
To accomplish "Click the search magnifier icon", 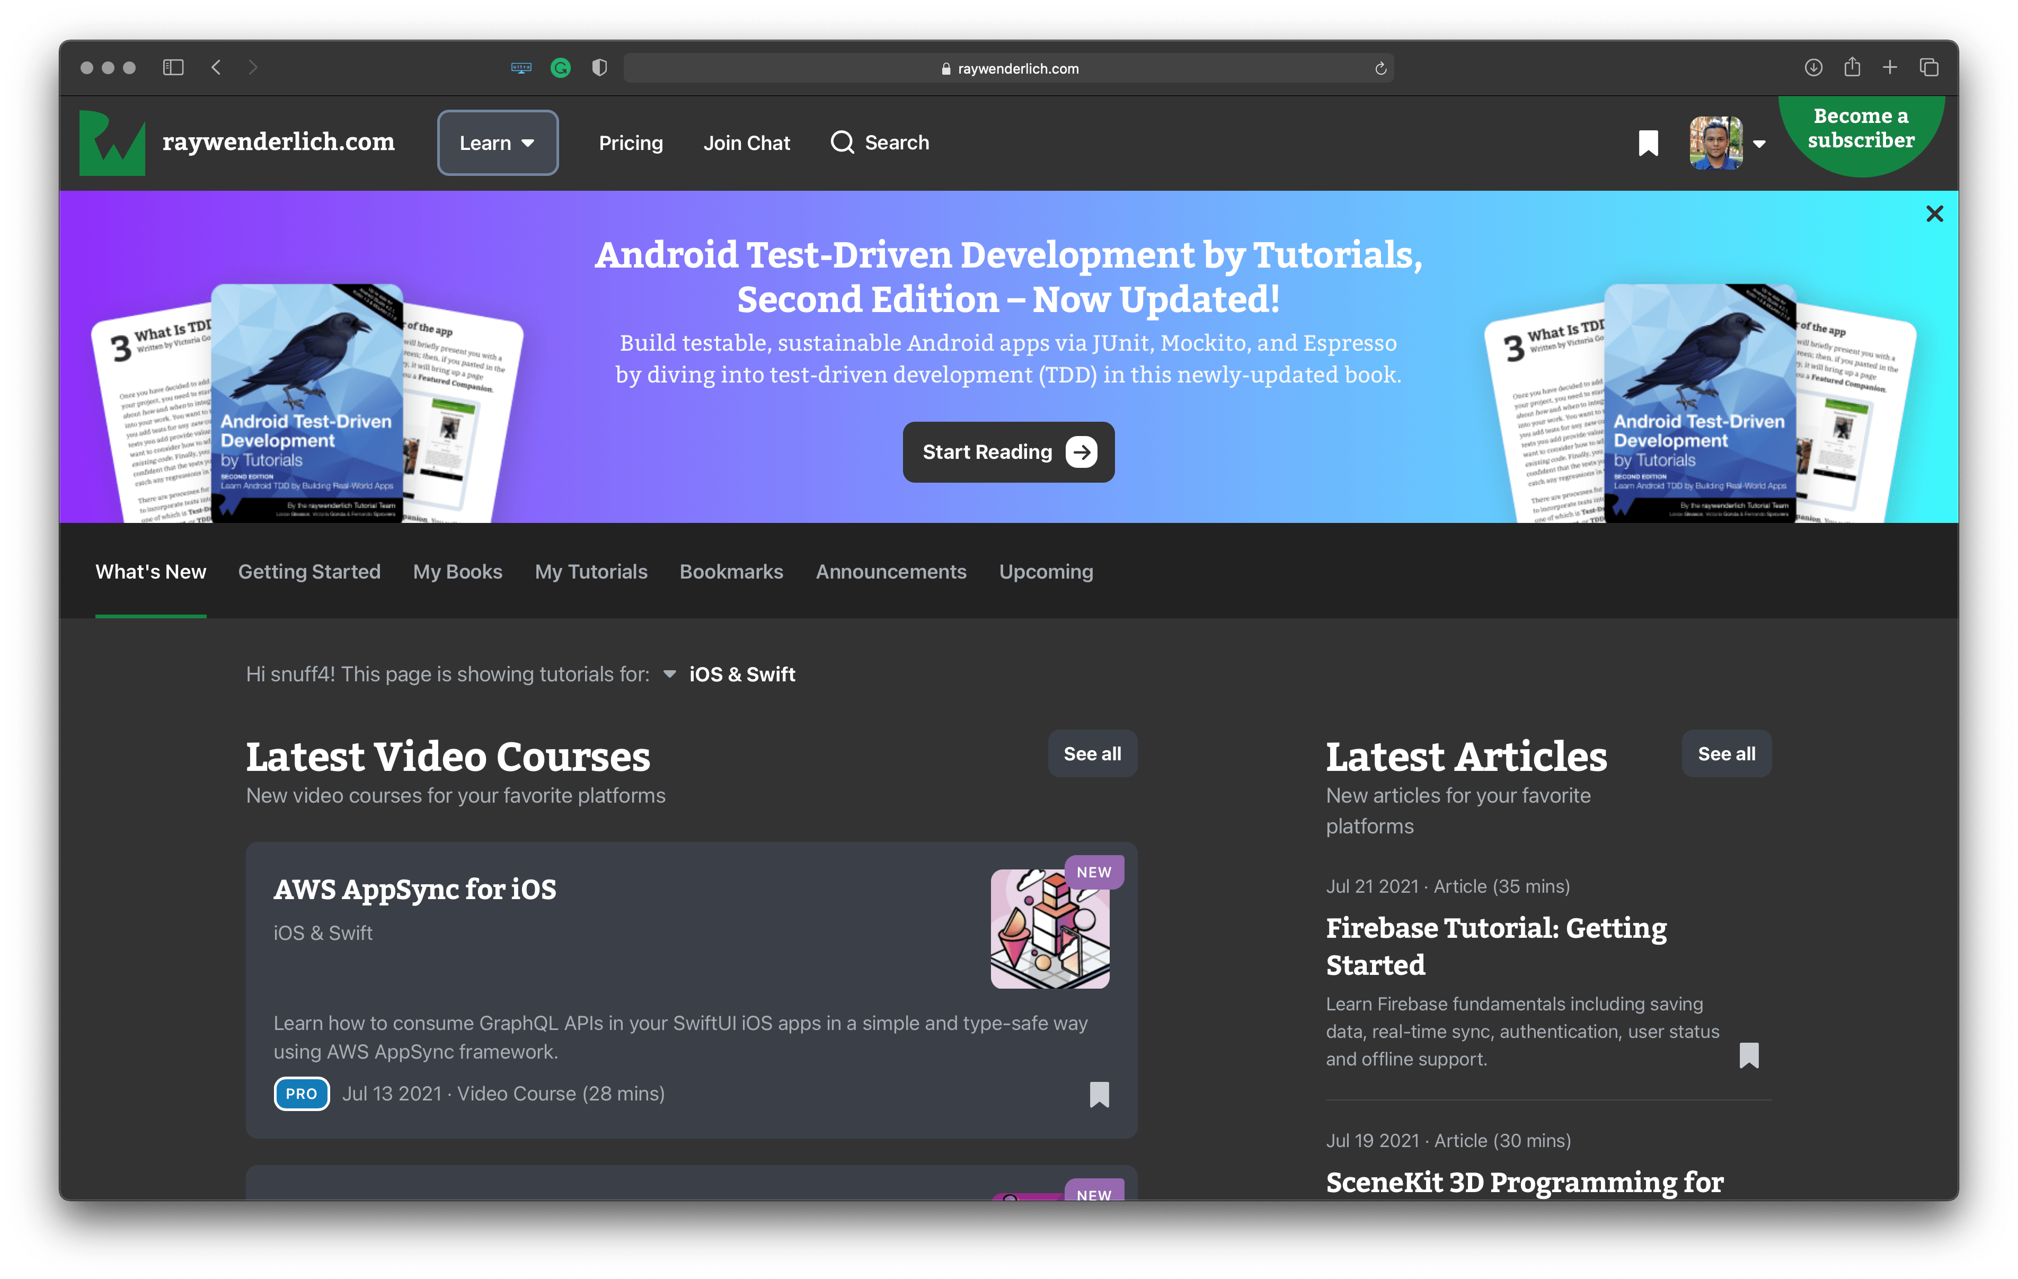I will (x=842, y=143).
